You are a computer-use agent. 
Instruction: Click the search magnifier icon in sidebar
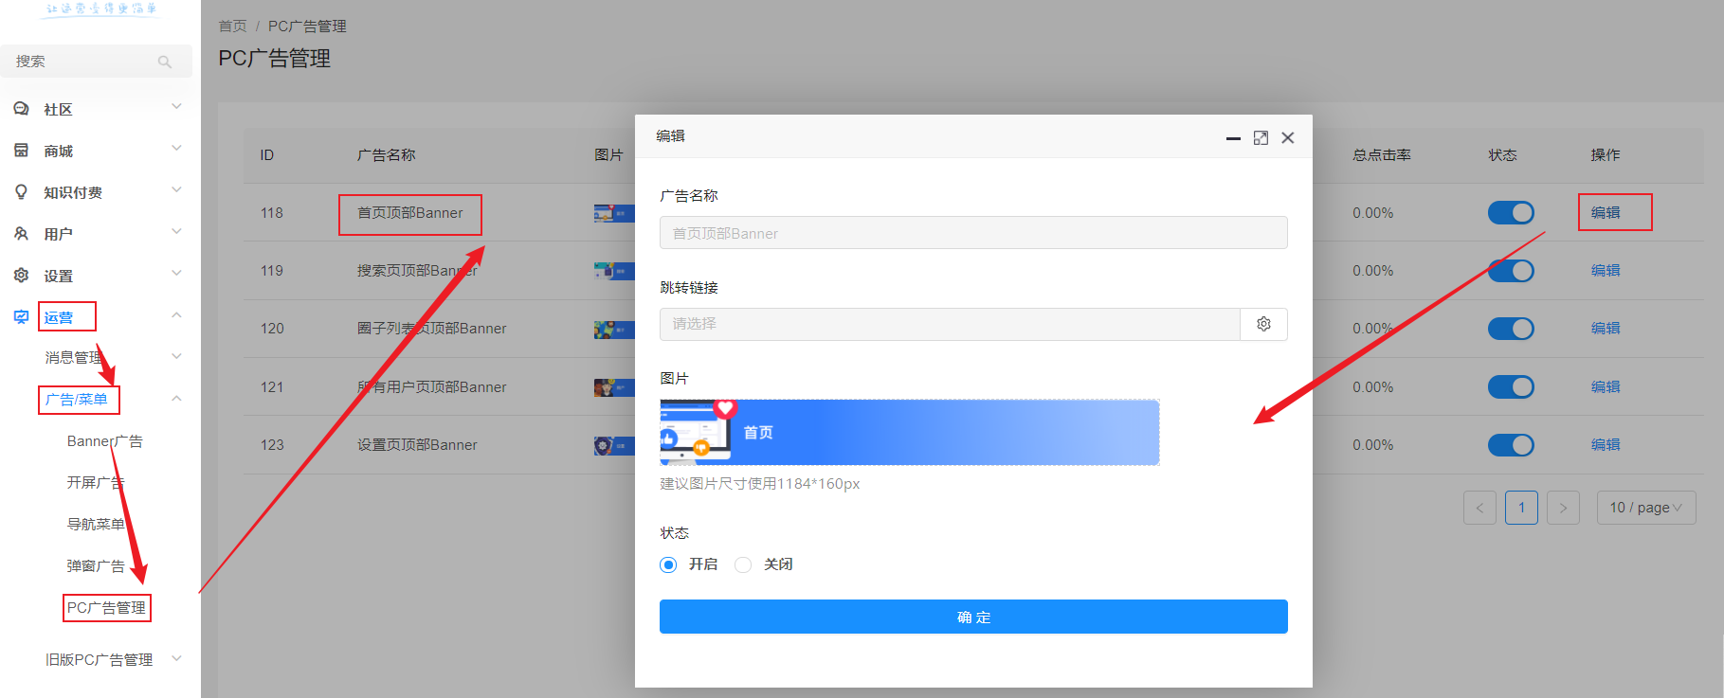pos(165,62)
